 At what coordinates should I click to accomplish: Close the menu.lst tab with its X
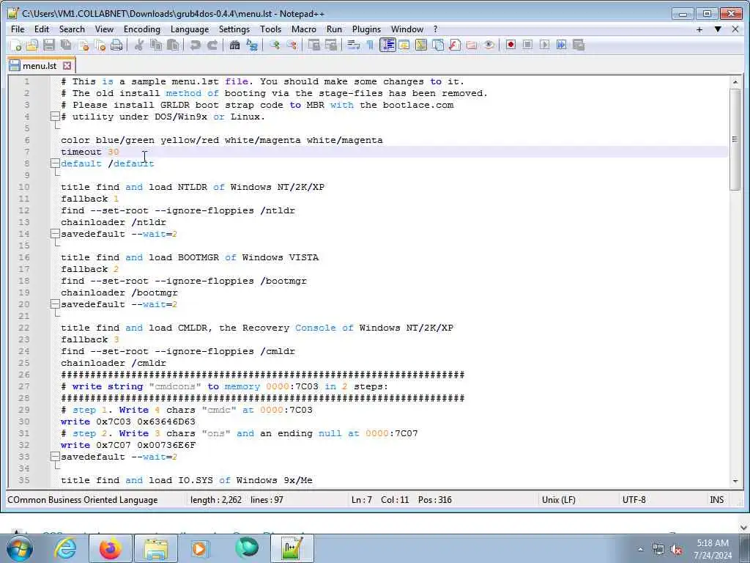[x=67, y=65]
